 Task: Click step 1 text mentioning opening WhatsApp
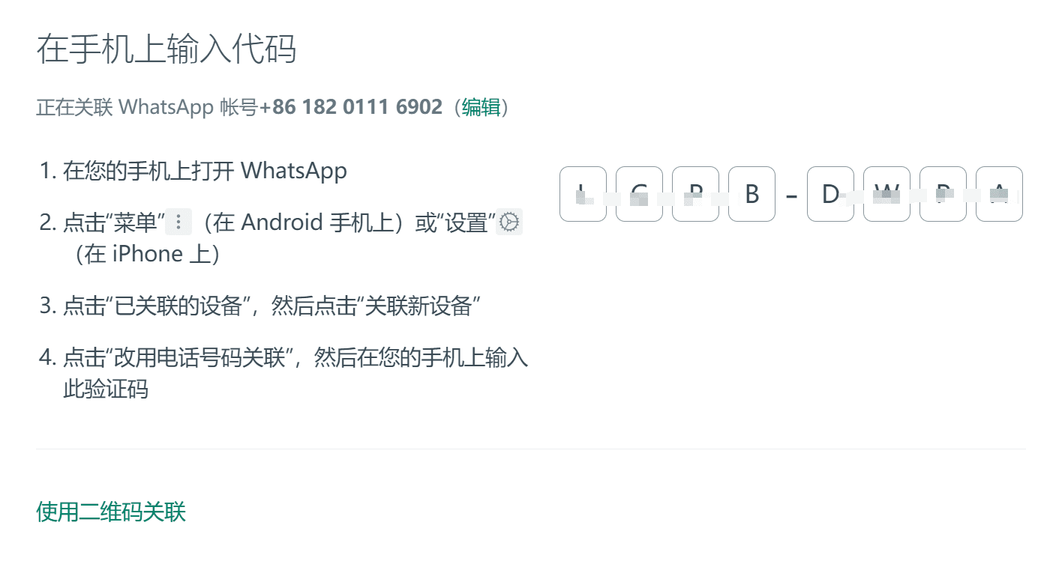(x=193, y=171)
